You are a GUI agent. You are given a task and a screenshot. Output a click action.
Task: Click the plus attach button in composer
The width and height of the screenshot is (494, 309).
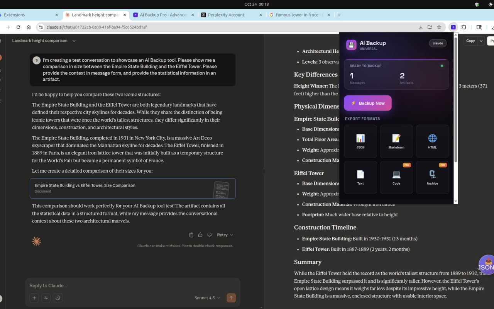[34, 298]
